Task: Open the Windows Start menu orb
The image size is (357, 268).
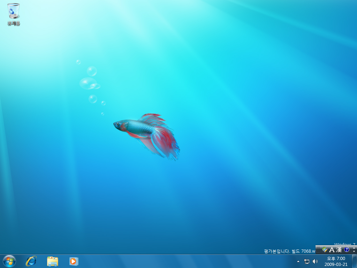Action: [9, 261]
